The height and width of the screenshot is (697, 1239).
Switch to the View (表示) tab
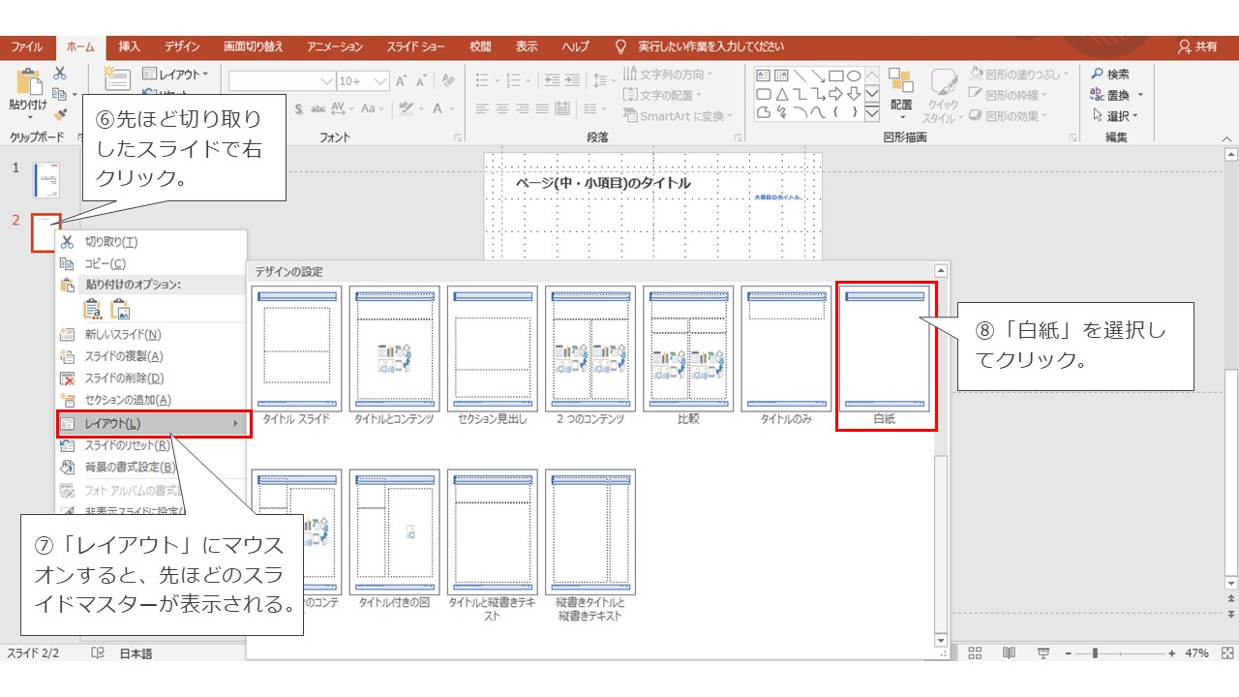click(527, 46)
